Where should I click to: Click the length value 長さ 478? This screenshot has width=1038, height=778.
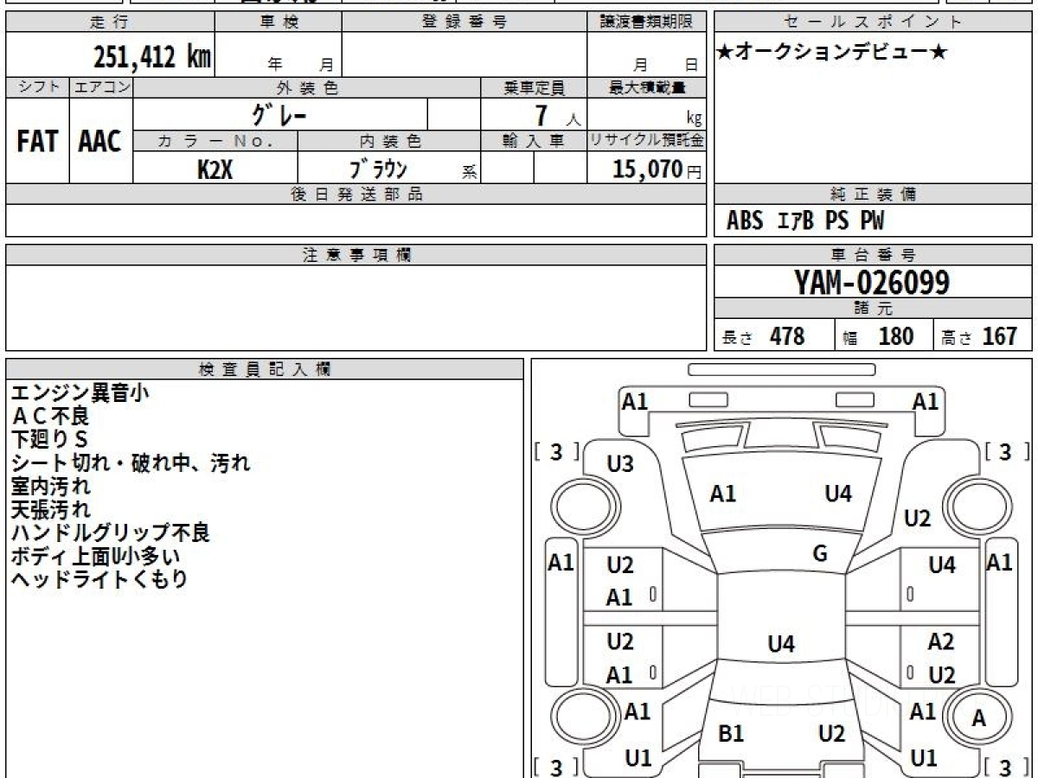pos(764,336)
